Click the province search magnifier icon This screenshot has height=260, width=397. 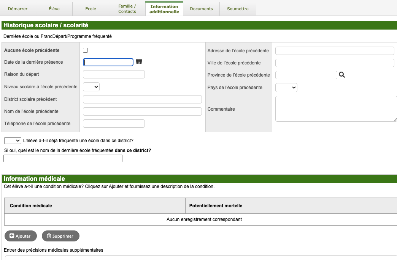[x=341, y=75]
